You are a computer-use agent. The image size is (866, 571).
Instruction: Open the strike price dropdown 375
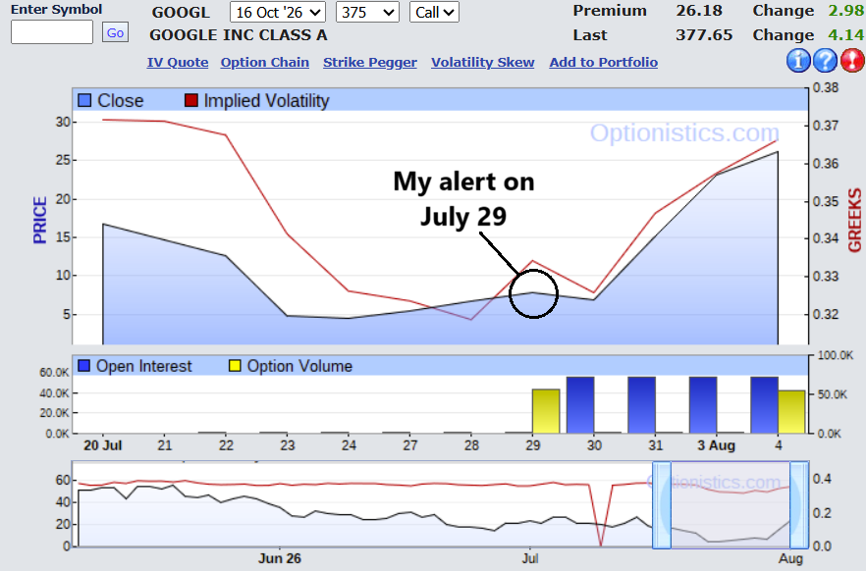[367, 12]
